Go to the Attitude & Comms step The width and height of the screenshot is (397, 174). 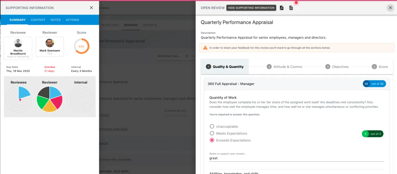pyautogui.click(x=287, y=67)
